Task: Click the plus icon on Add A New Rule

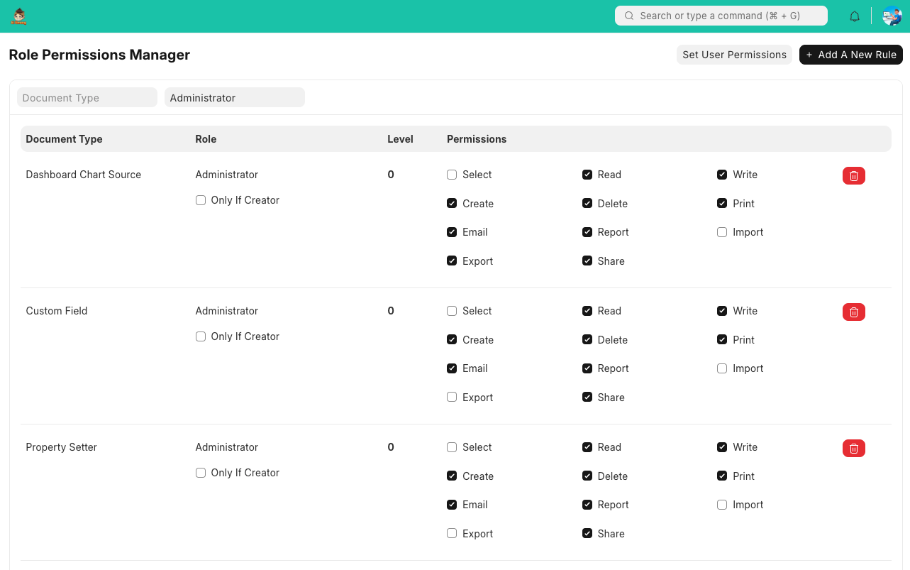Action: (x=811, y=55)
